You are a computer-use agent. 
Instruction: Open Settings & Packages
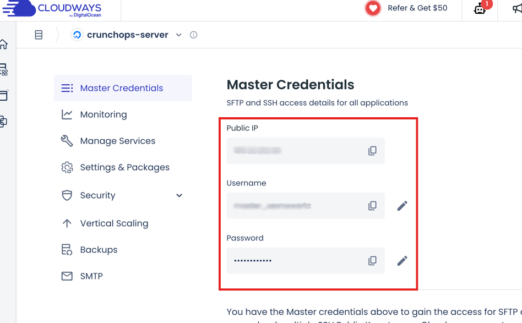pos(124,167)
